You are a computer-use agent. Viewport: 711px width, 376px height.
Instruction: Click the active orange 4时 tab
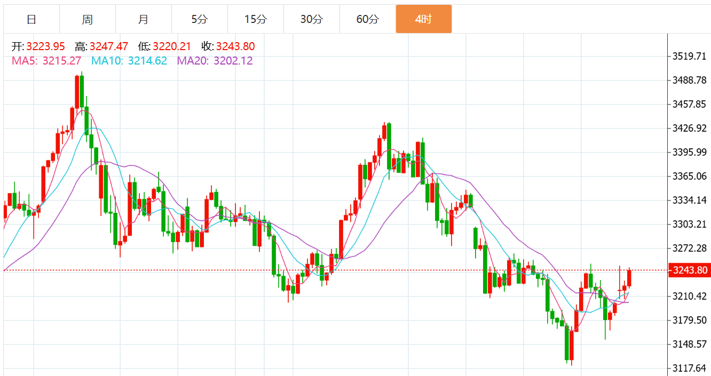[424, 20]
